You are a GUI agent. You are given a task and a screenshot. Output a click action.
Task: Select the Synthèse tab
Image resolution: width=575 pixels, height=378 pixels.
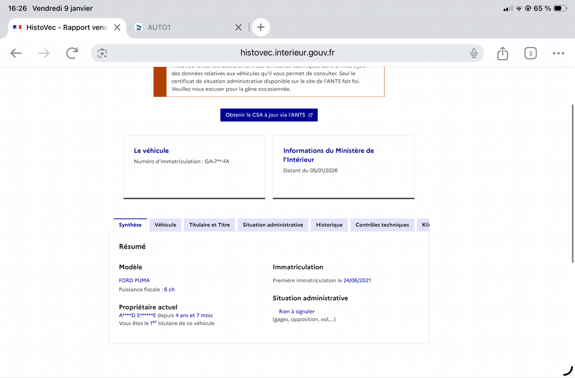130,225
